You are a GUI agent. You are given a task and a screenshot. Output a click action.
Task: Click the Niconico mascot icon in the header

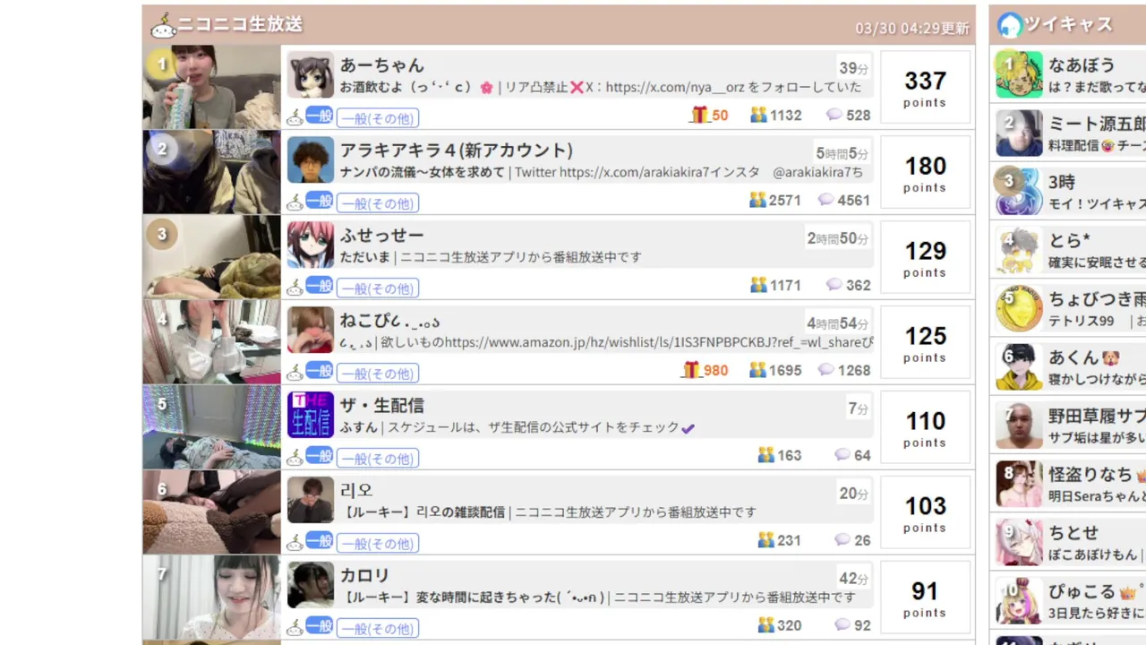[163, 26]
